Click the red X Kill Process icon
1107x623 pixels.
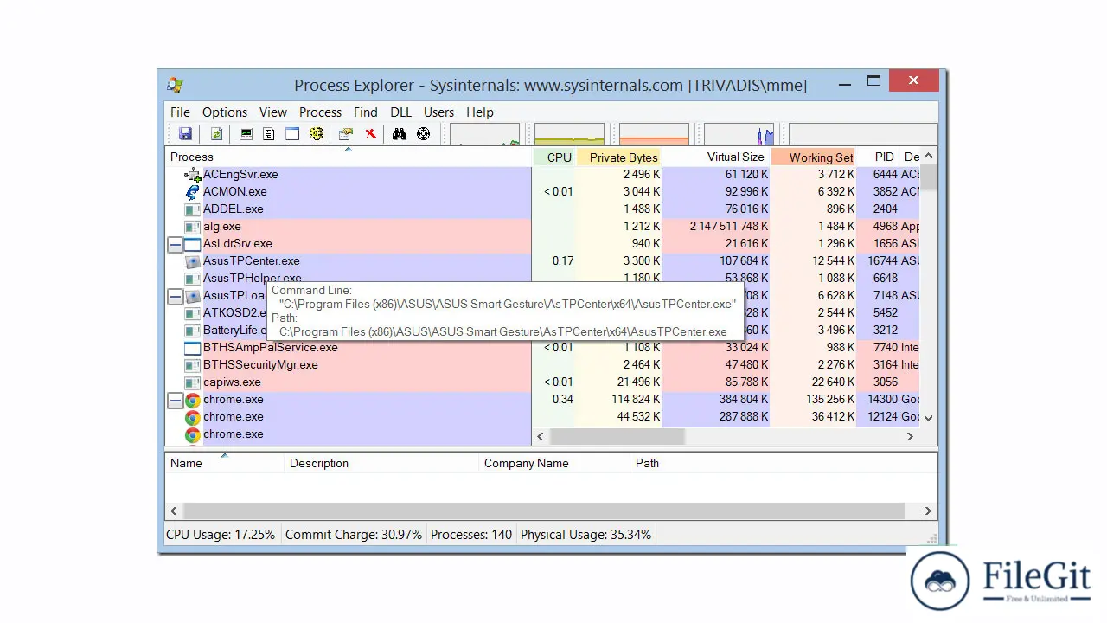[x=370, y=134]
